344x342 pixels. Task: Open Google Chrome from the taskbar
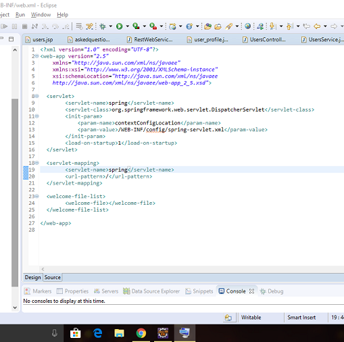[141, 333]
